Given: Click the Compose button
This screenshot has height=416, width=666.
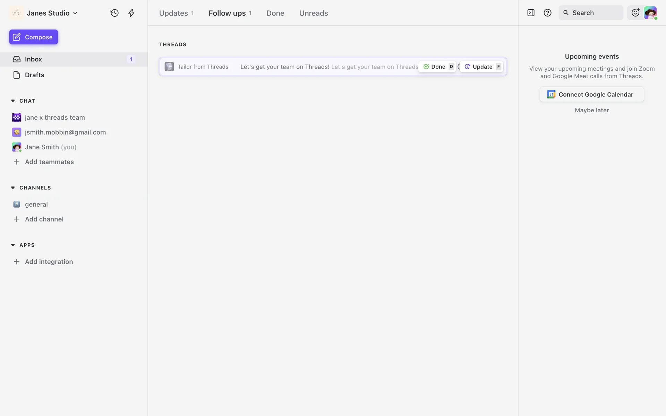Looking at the screenshot, I should tap(34, 37).
